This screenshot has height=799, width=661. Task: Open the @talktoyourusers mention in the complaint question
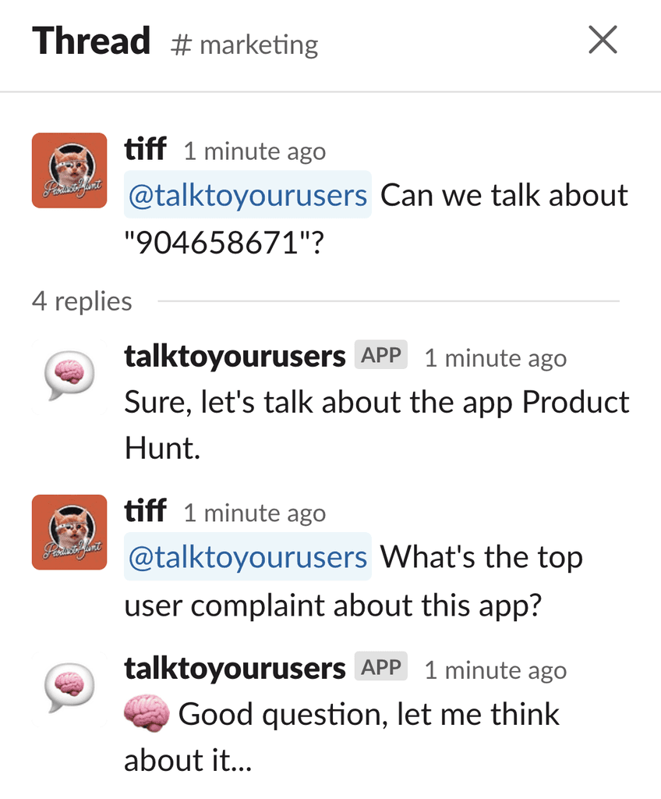coord(248,557)
